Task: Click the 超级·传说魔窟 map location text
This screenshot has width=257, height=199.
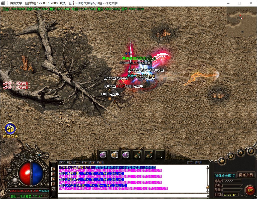Action: (21, 196)
